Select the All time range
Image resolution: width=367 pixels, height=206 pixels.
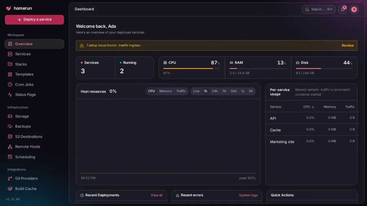click(251, 91)
